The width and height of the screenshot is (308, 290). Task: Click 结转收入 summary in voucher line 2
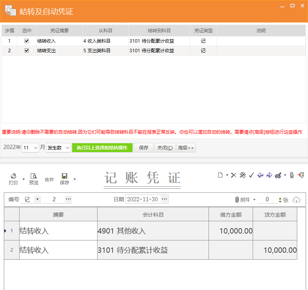pos(58,250)
